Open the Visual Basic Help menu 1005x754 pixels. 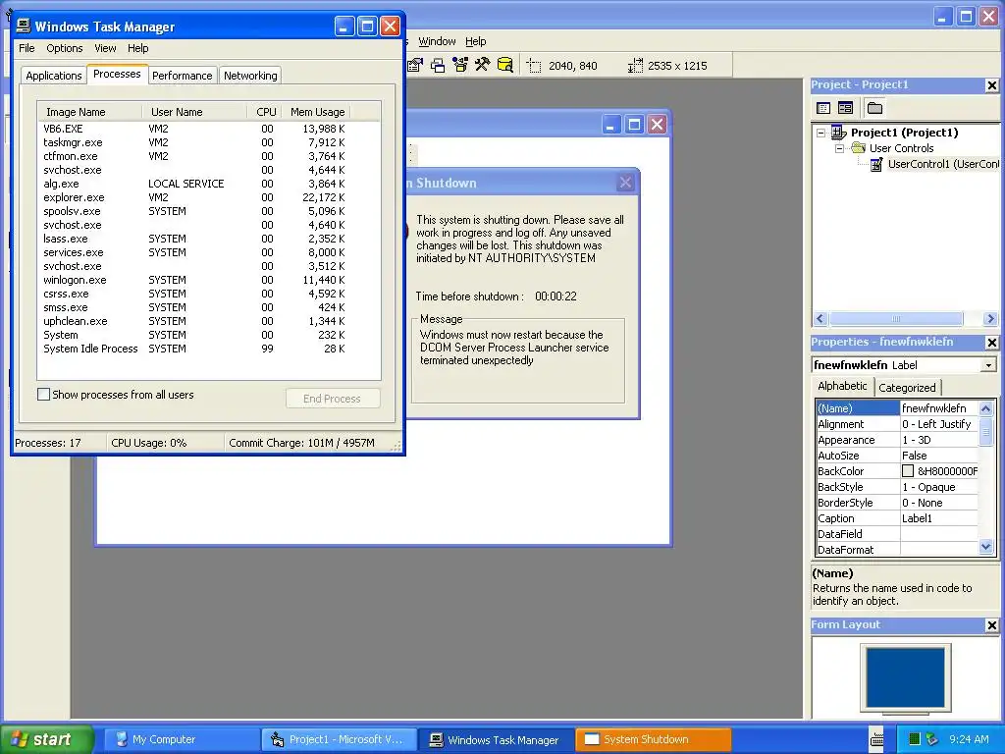pyautogui.click(x=476, y=41)
